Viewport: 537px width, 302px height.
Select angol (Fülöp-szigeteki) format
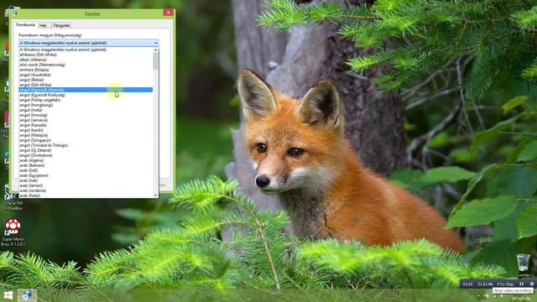point(86,100)
